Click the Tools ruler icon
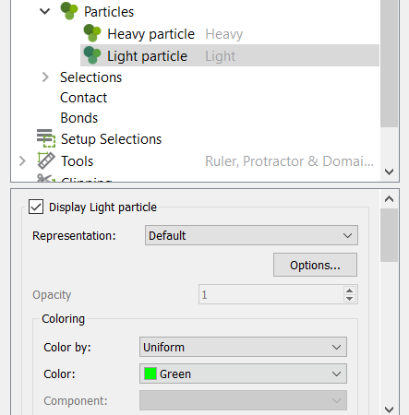Viewport: 409px width, 415px height. point(46,160)
